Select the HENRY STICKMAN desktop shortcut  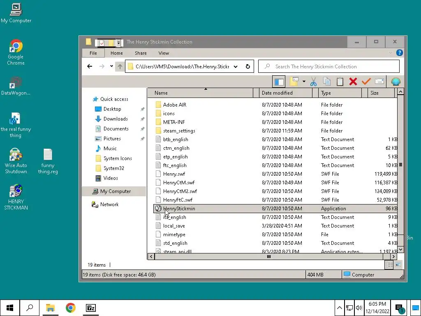tap(16, 197)
